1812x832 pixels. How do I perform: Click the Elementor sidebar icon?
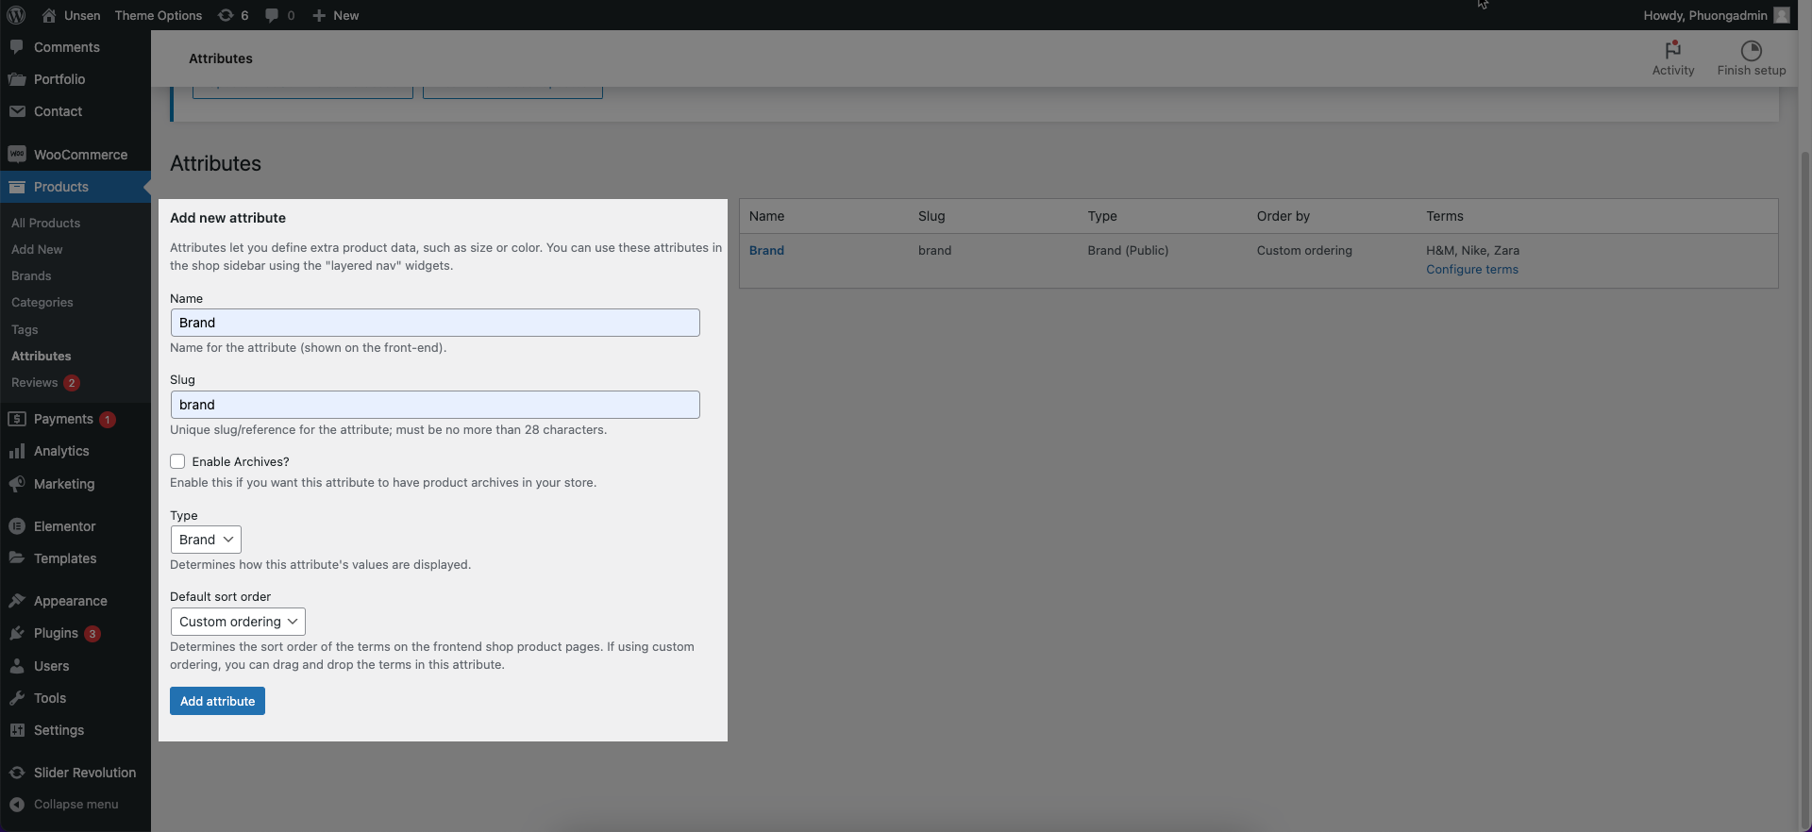pos(17,526)
